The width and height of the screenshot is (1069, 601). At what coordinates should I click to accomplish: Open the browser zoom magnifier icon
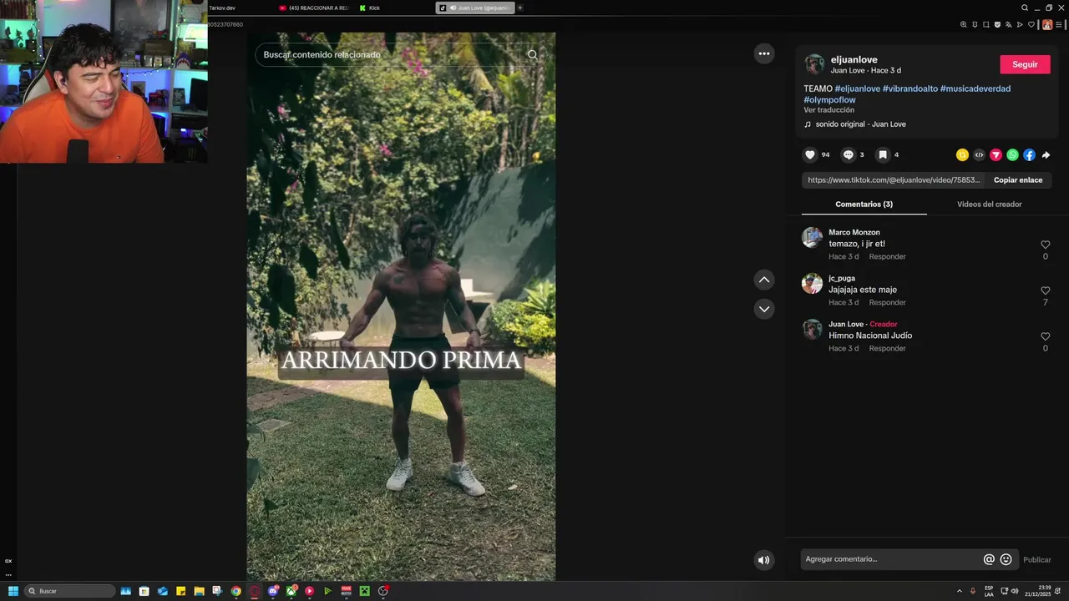coord(963,24)
